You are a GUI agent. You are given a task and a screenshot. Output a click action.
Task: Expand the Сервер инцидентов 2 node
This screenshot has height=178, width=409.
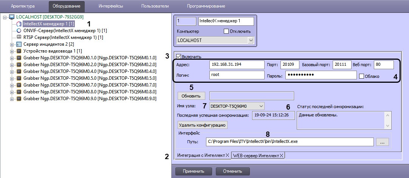click(x=12, y=44)
